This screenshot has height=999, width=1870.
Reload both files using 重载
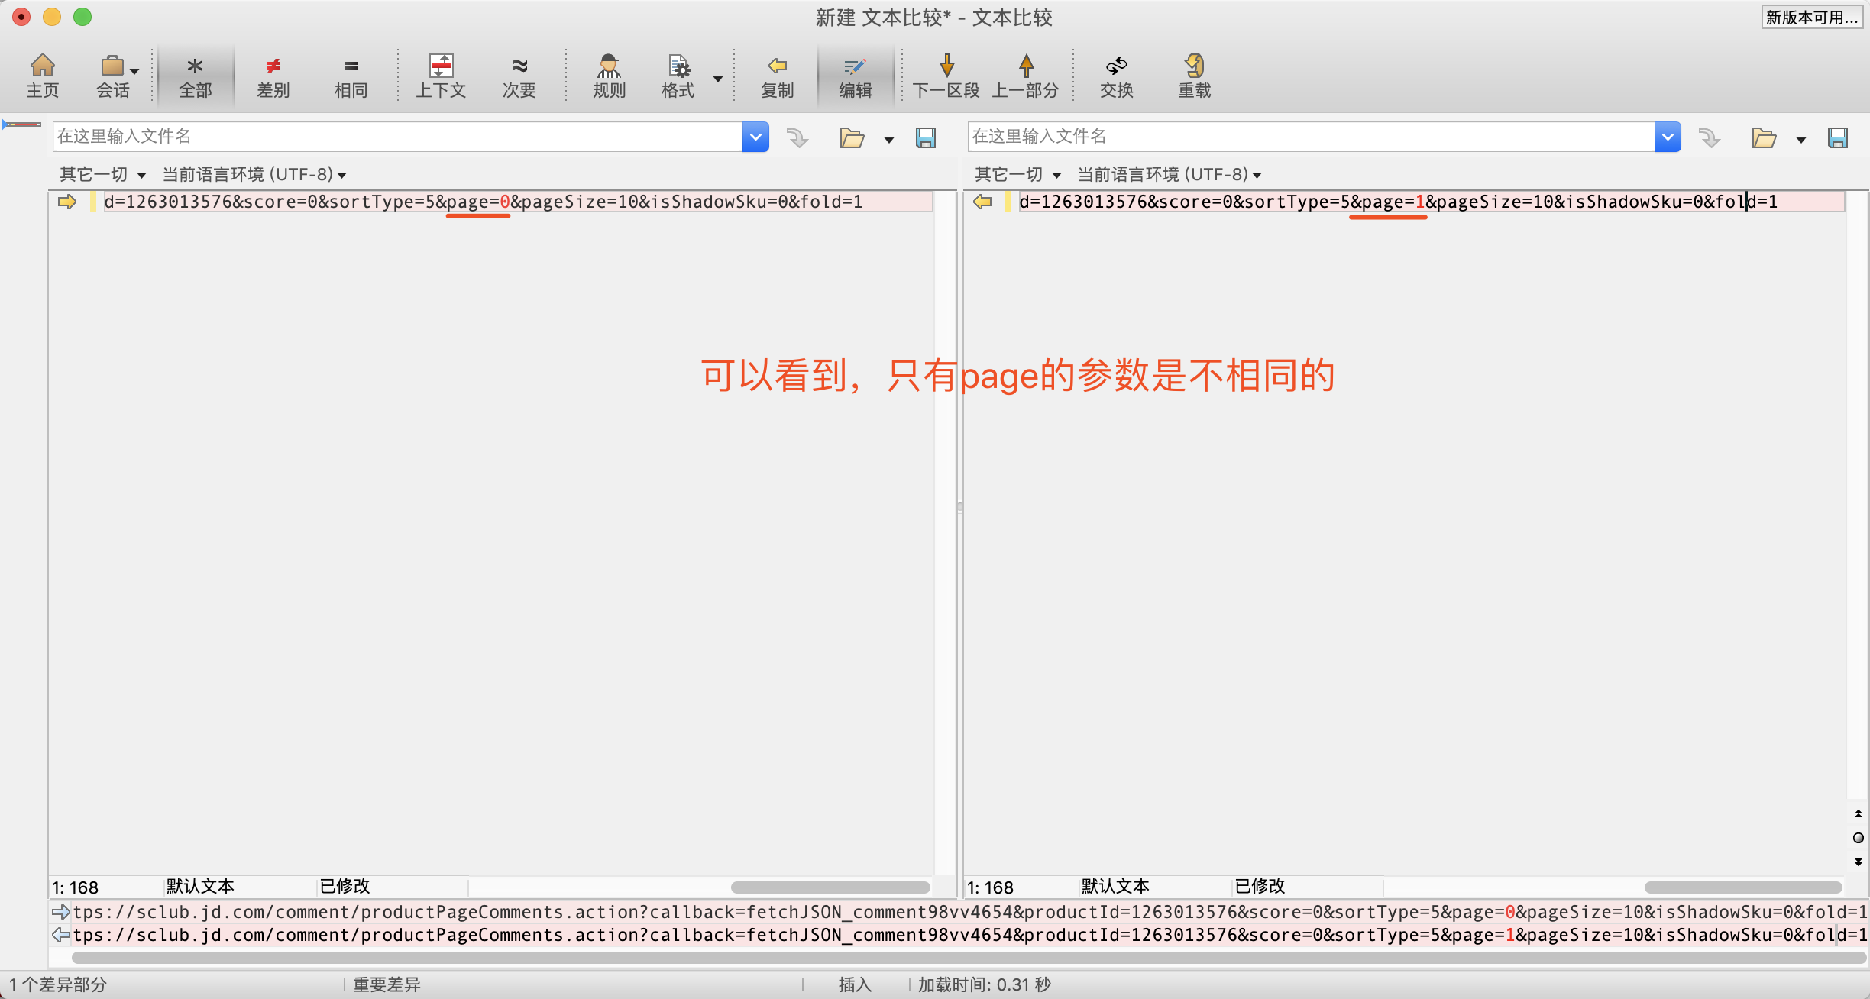pyautogui.click(x=1194, y=74)
